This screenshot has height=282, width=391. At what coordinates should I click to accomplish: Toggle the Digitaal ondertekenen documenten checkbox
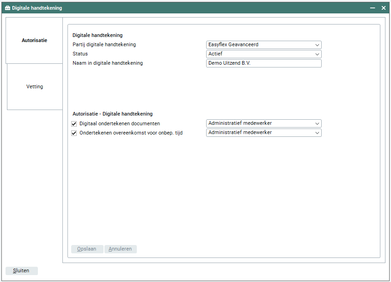[x=74, y=124]
